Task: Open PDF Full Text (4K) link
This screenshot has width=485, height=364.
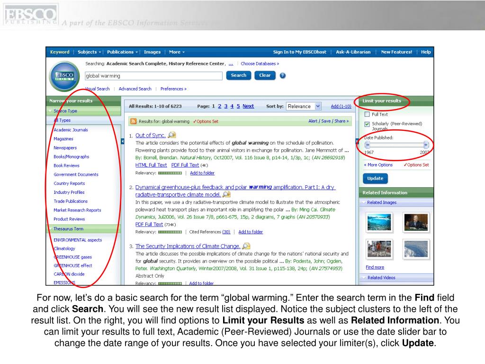Action: coord(185,165)
